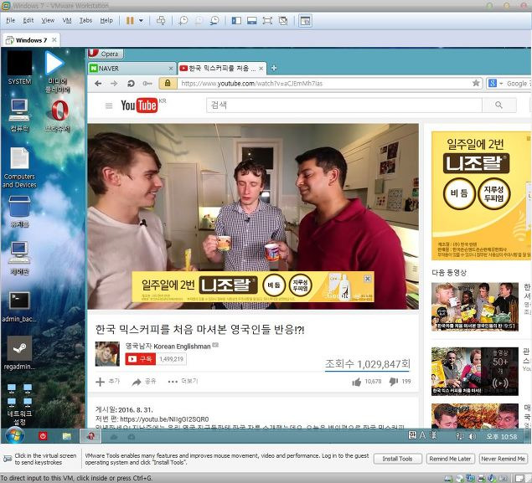
Task: Click the red subscribe button
Action: 140,359
